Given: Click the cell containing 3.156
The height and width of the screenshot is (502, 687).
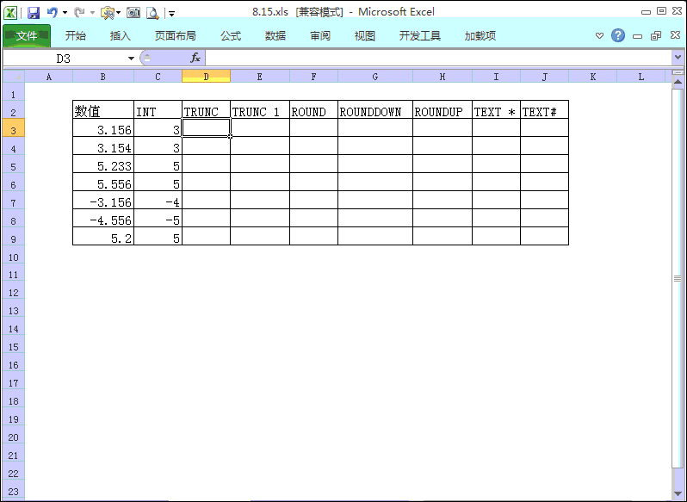Looking at the screenshot, I should pyautogui.click(x=103, y=128).
